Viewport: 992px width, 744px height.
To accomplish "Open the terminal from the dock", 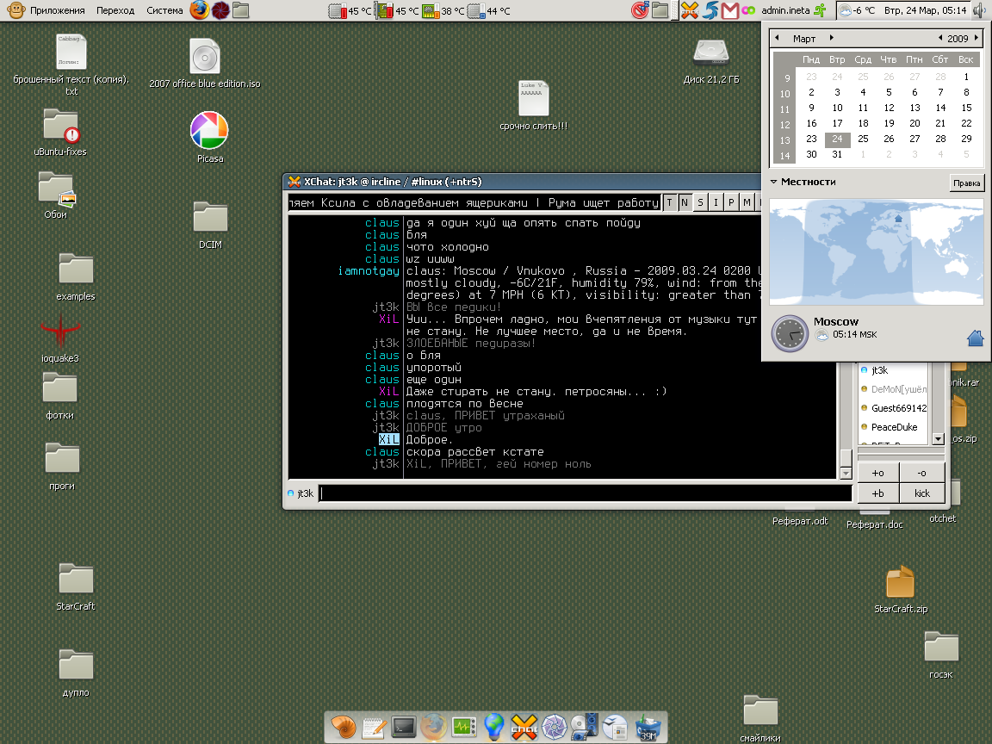I will [x=403, y=727].
